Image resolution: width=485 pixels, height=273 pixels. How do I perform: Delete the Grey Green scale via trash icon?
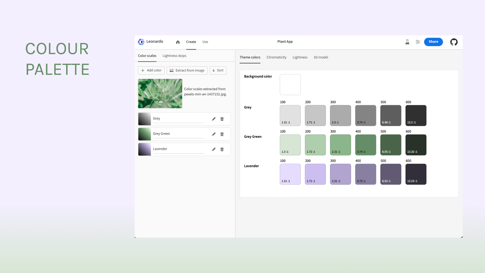[x=222, y=134]
